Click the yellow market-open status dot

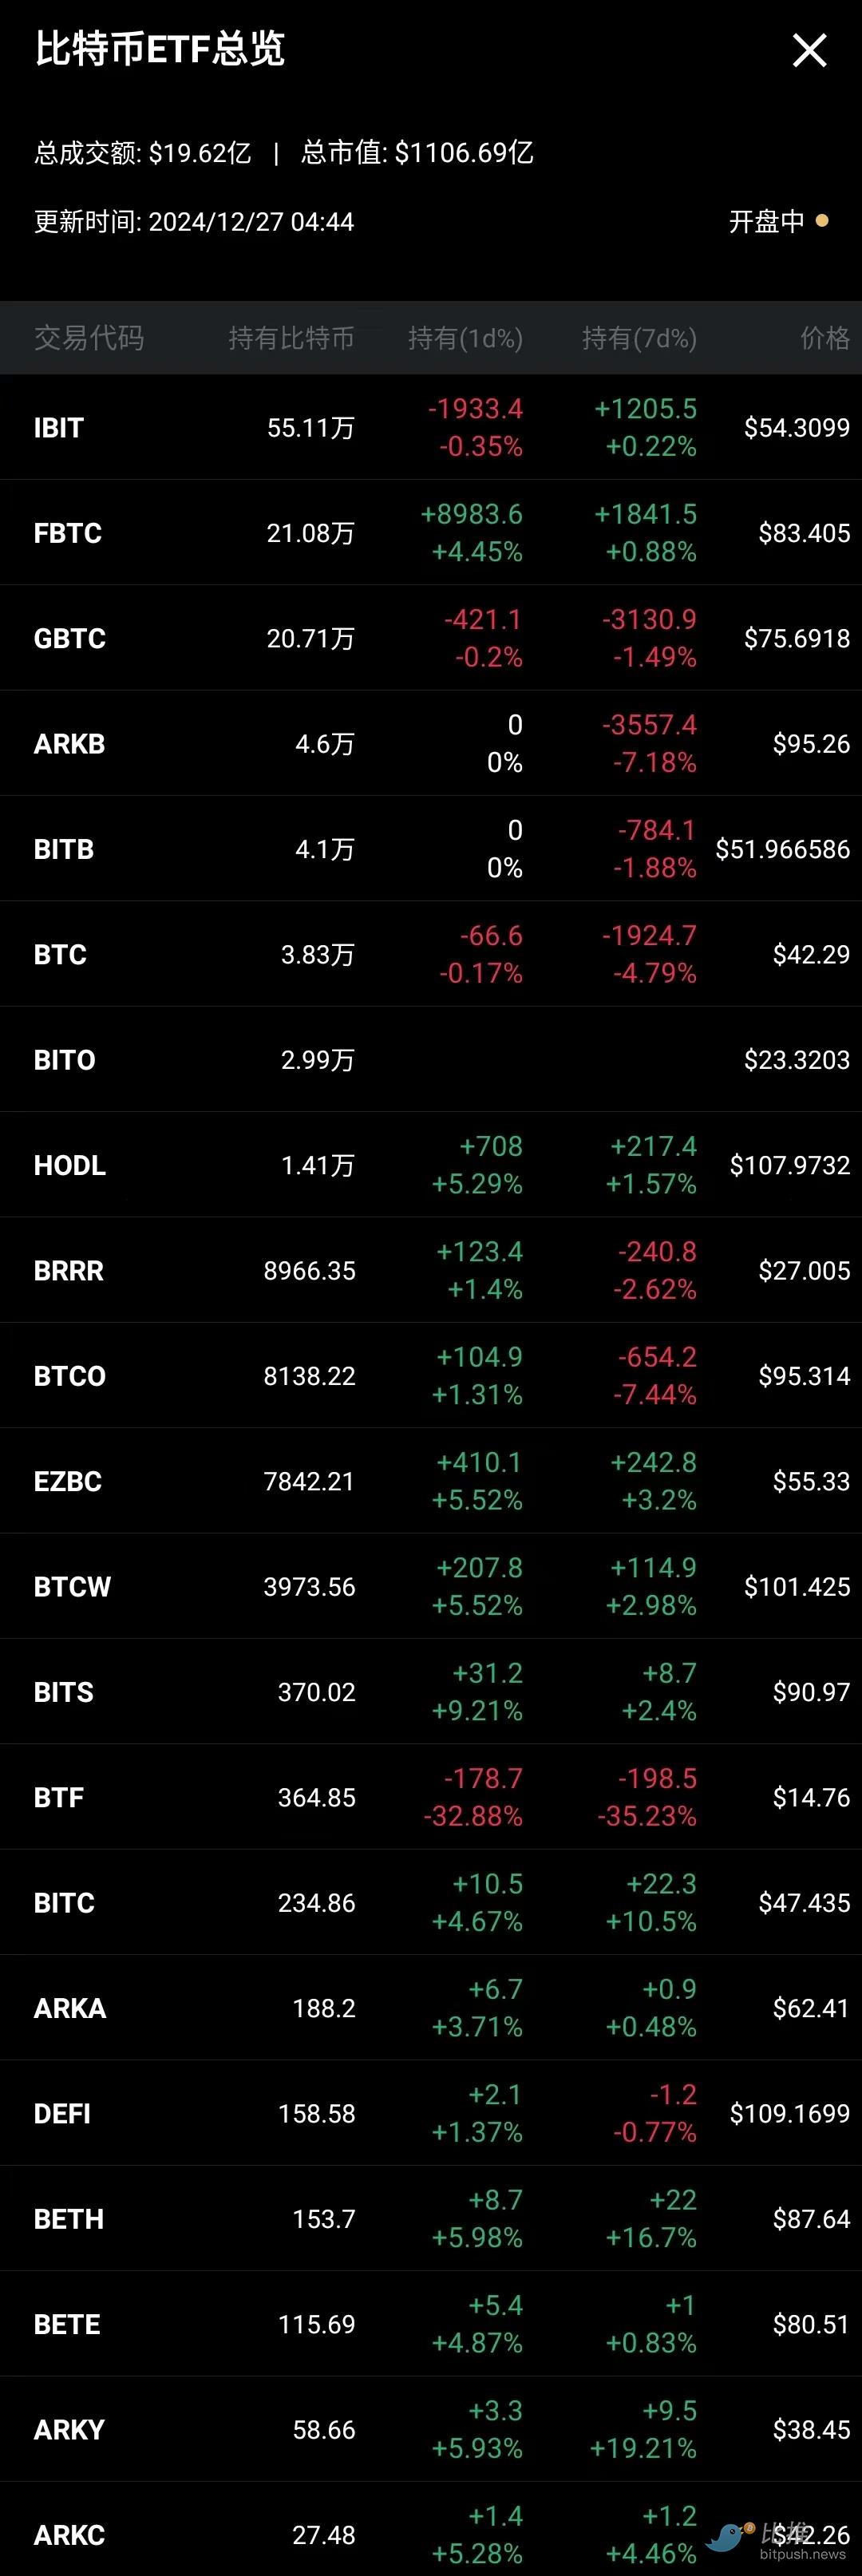click(822, 221)
